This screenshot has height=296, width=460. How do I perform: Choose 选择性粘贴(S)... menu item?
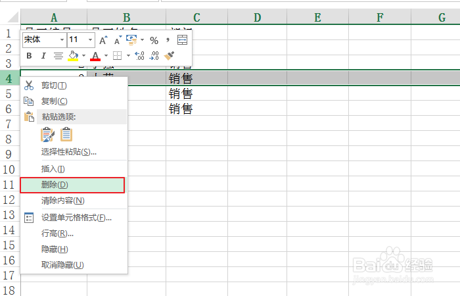click(74, 152)
